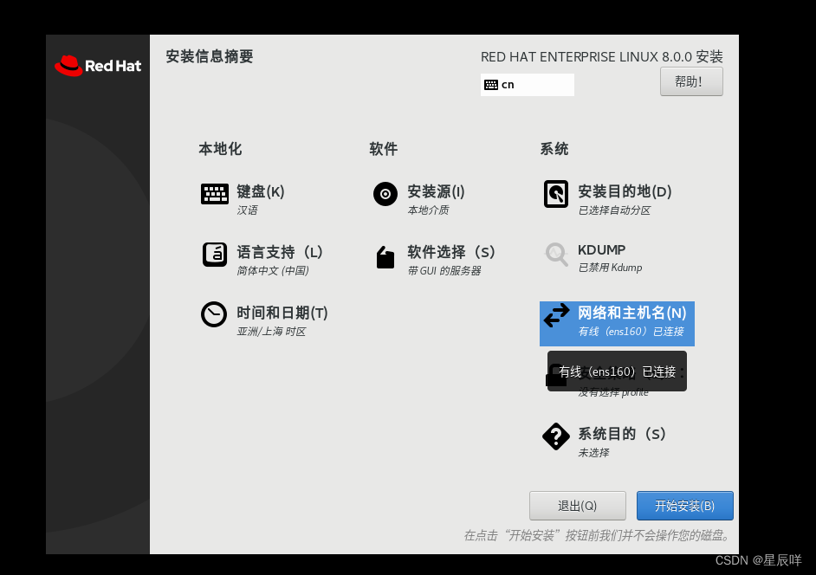Click 带 GUI 的服务器 selection text
This screenshot has height=575, width=816.
(444, 270)
